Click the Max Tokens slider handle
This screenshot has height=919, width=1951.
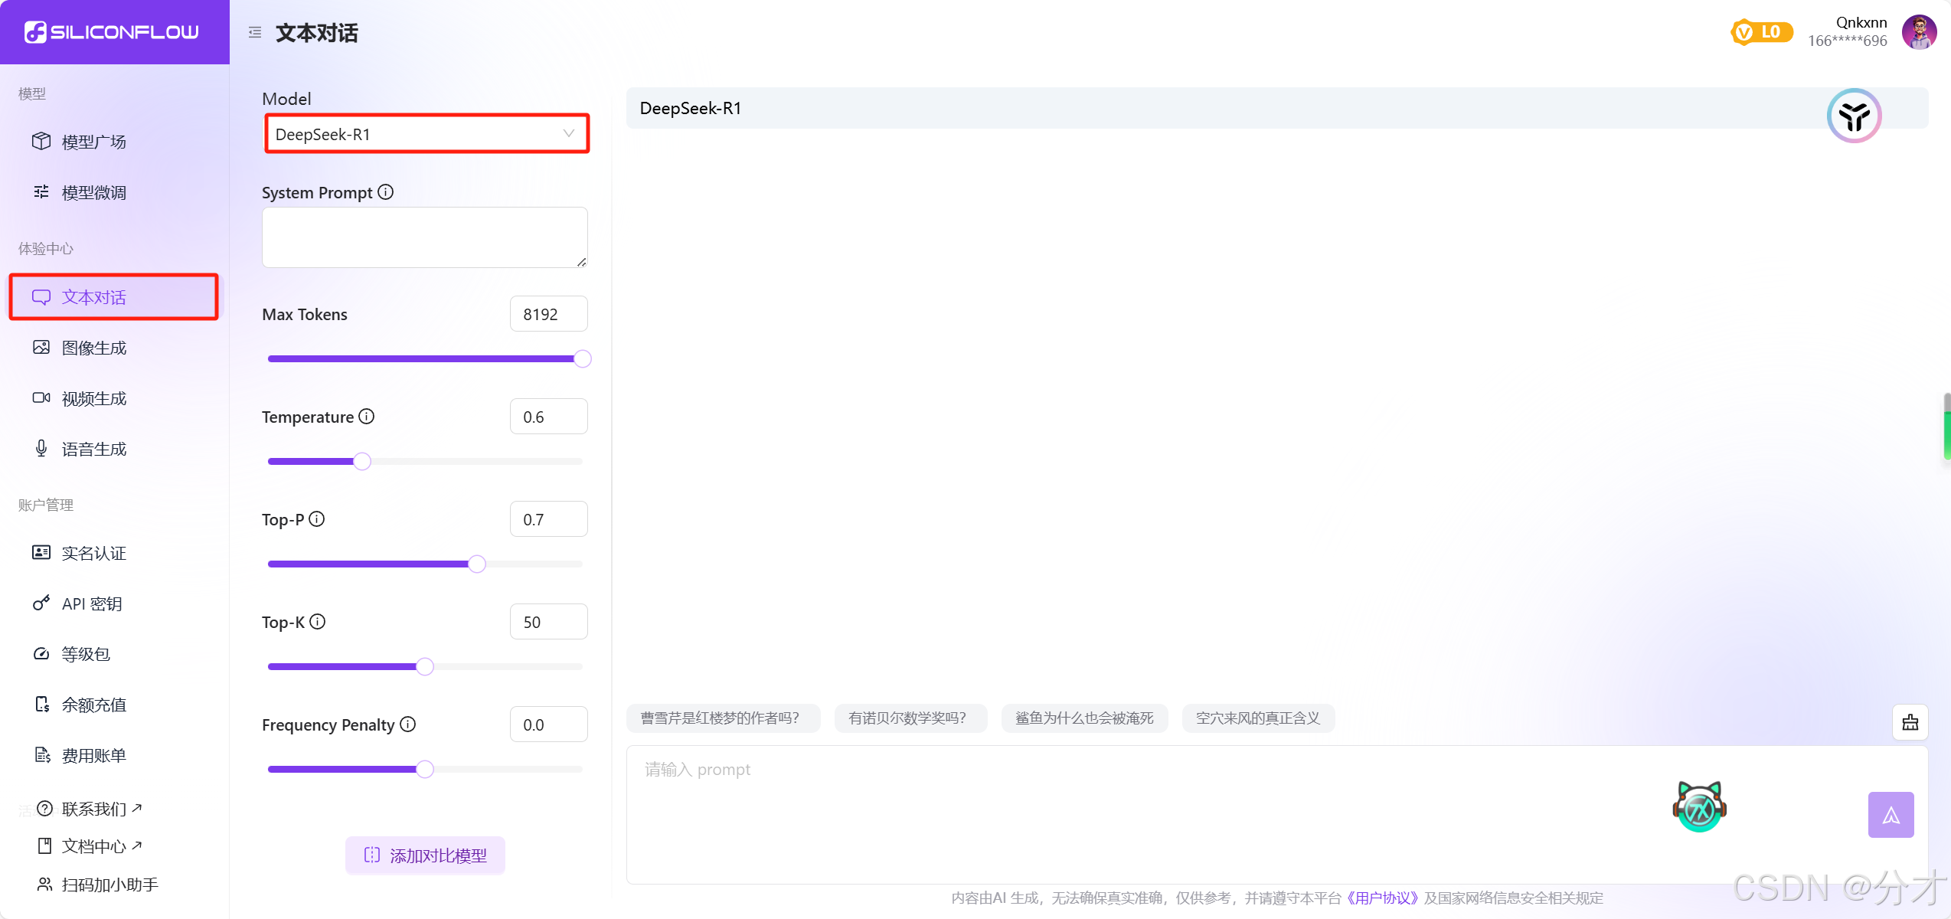point(583,358)
